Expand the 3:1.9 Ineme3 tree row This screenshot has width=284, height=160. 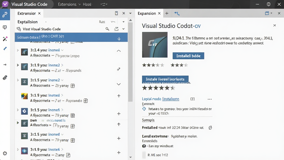pos(18,65)
